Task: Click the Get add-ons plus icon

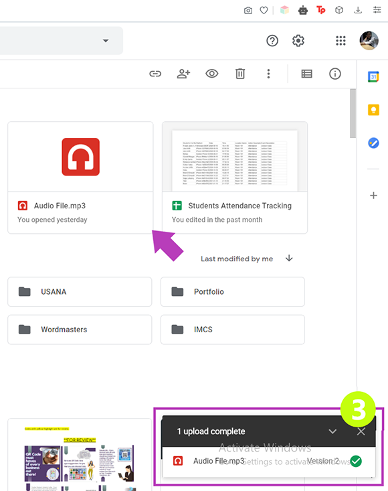Action: point(373,196)
